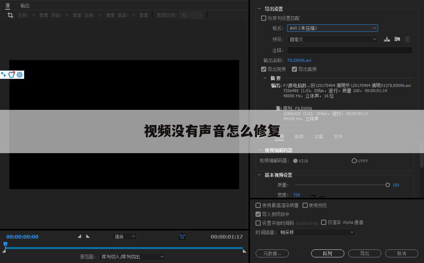Click the out point marker at timeline end
Image resolution: width=424 pixels, height=263 pixels.
point(244,251)
